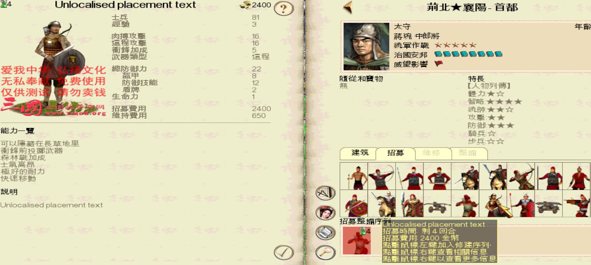Remove the queued red unit from recruitment queue
This screenshot has height=265, width=591.
tap(357, 241)
